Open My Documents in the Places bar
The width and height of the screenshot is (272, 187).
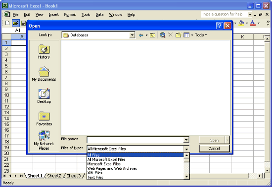pyautogui.click(x=44, y=74)
